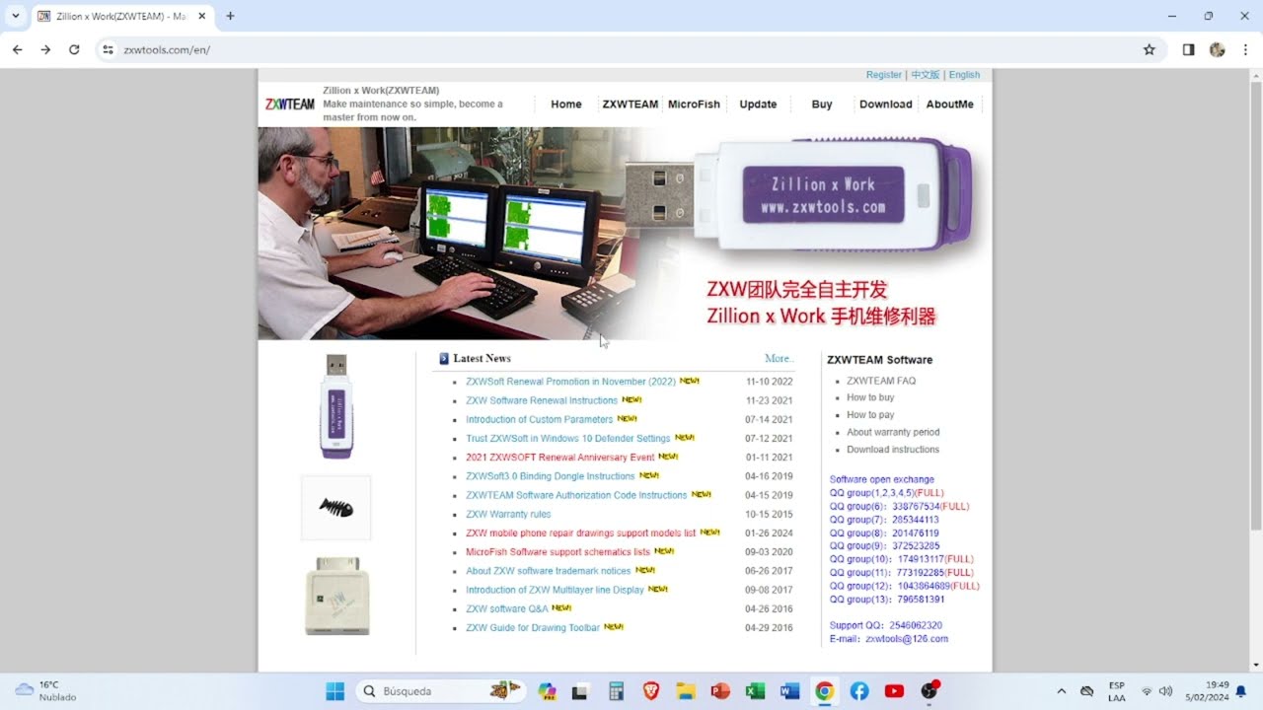Viewport: 1263px width, 710px height.
Task: Open the Buy menu item
Action: 822,105
